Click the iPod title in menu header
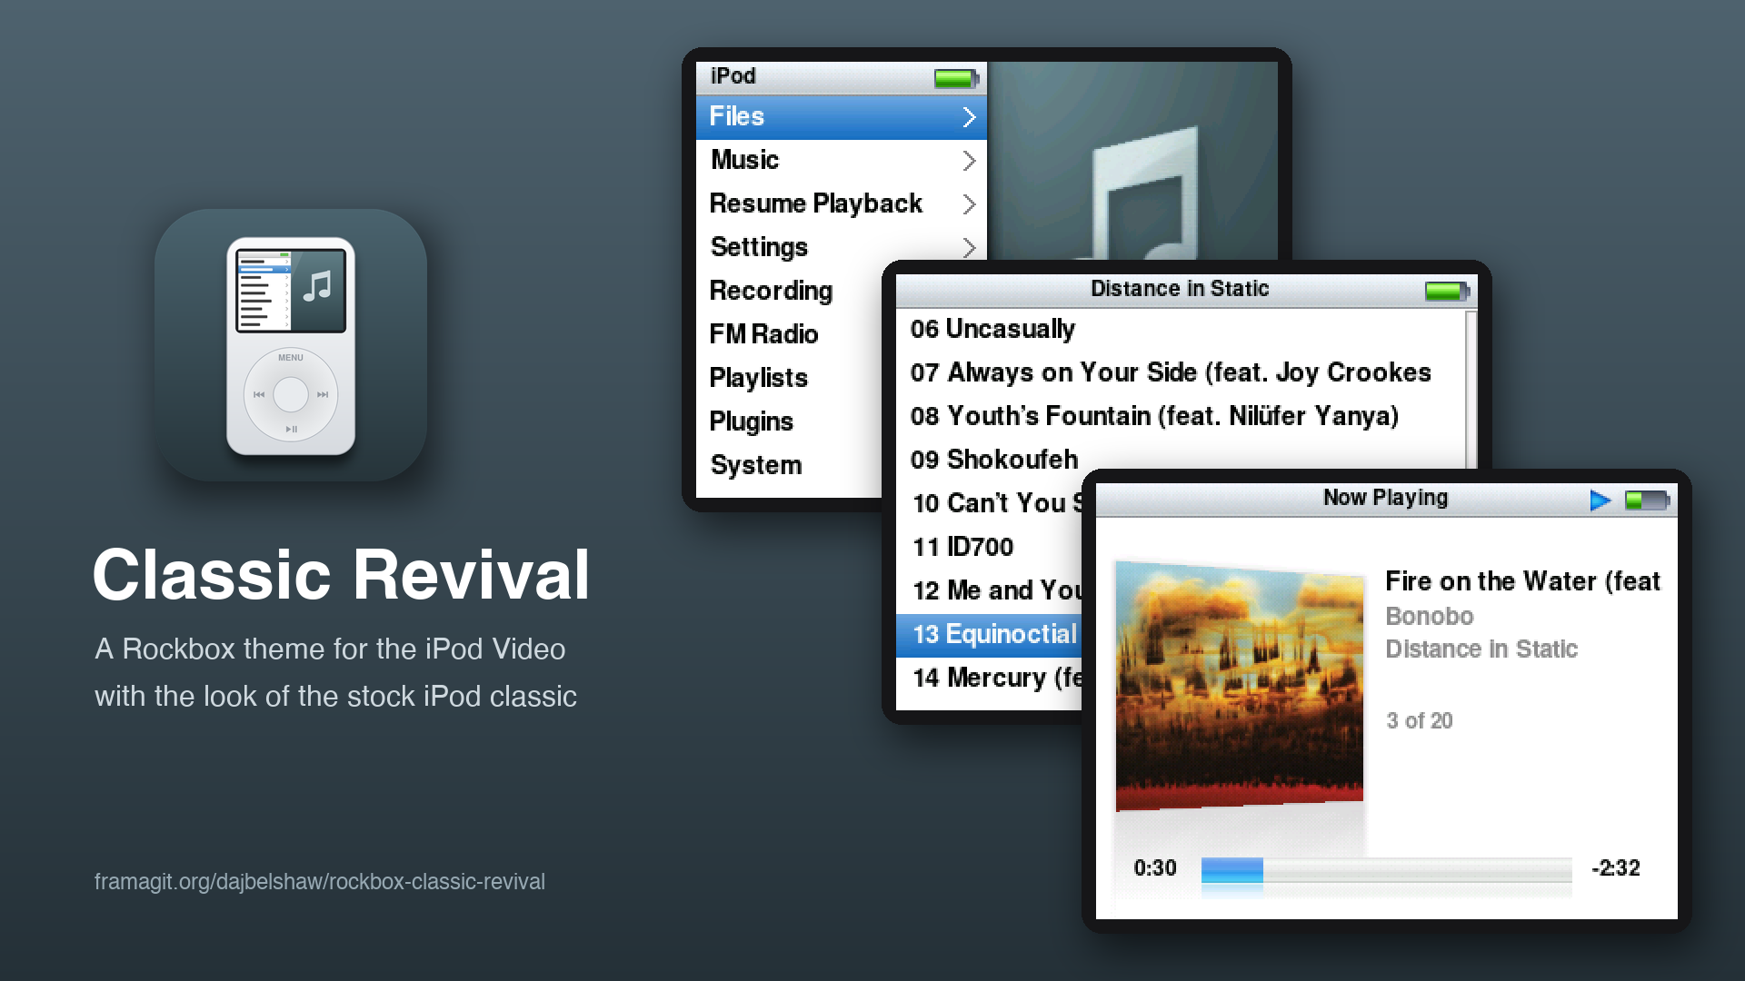The height and width of the screenshot is (981, 1745). click(733, 76)
